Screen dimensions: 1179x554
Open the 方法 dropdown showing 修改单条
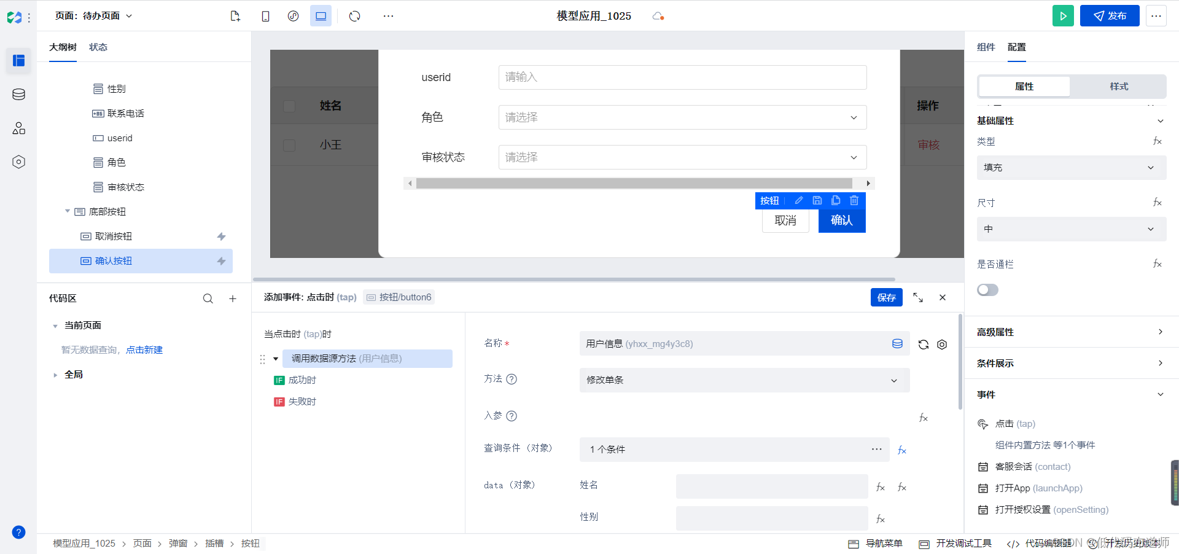point(744,380)
